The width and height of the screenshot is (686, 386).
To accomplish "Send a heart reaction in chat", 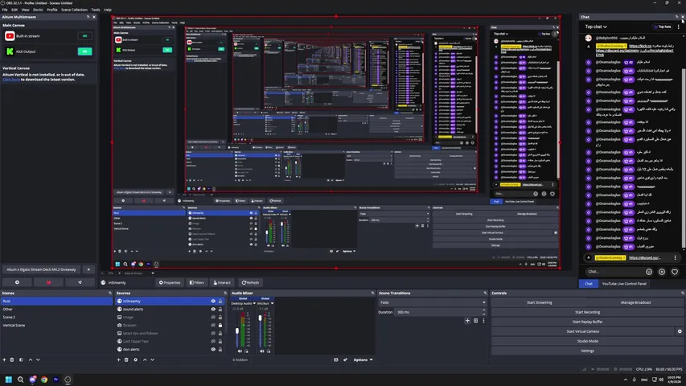I will [675, 272].
